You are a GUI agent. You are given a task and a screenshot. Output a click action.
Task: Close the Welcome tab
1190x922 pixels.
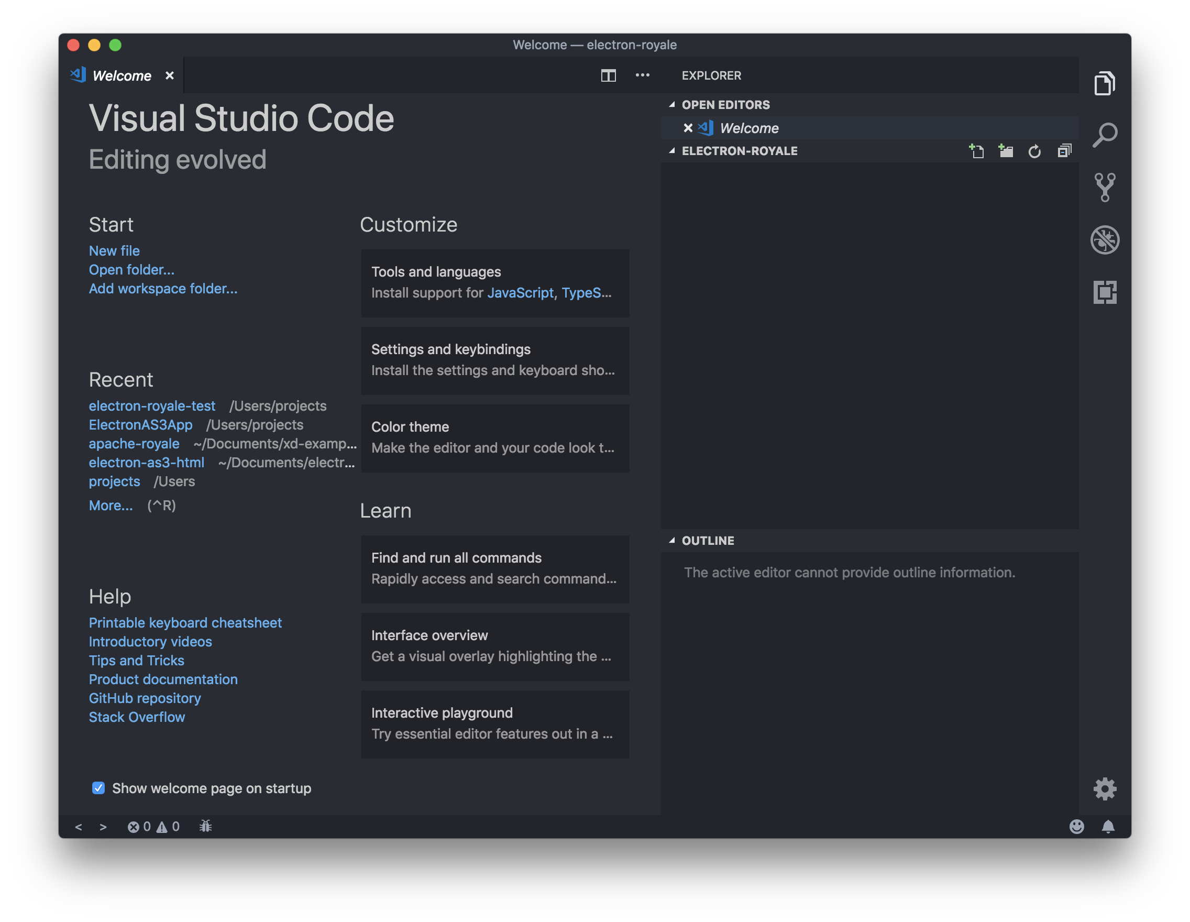pyautogui.click(x=170, y=76)
